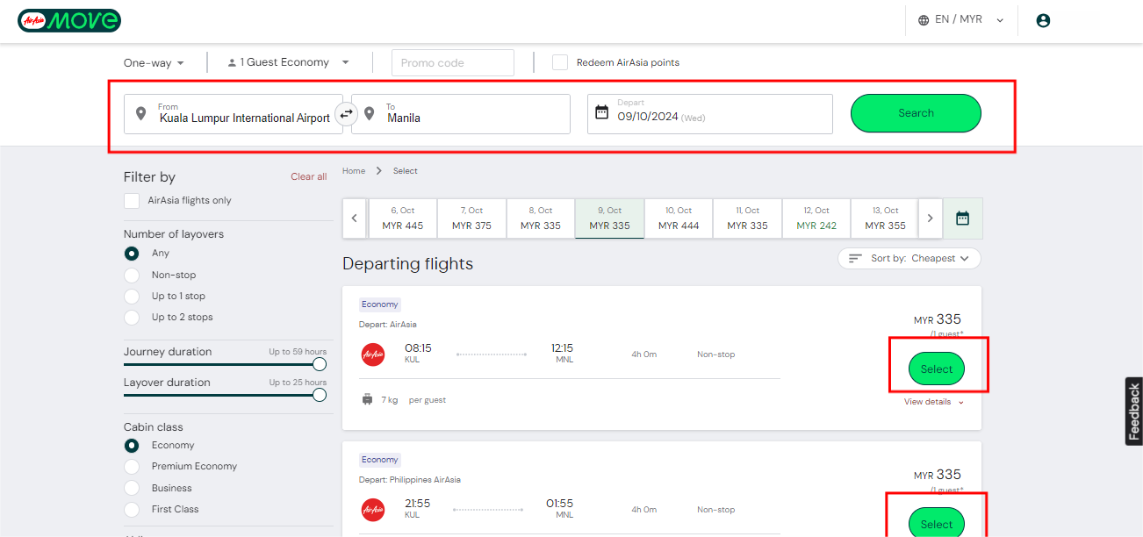Show previous dates with left arrow

(355, 218)
